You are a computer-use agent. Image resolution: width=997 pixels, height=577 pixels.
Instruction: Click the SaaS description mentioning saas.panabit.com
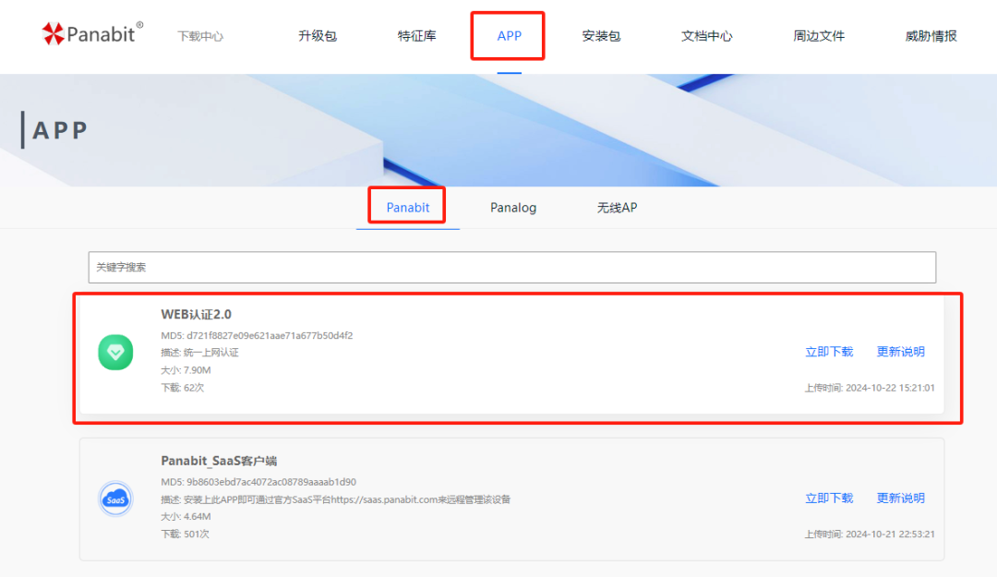pyautogui.click(x=336, y=499)
